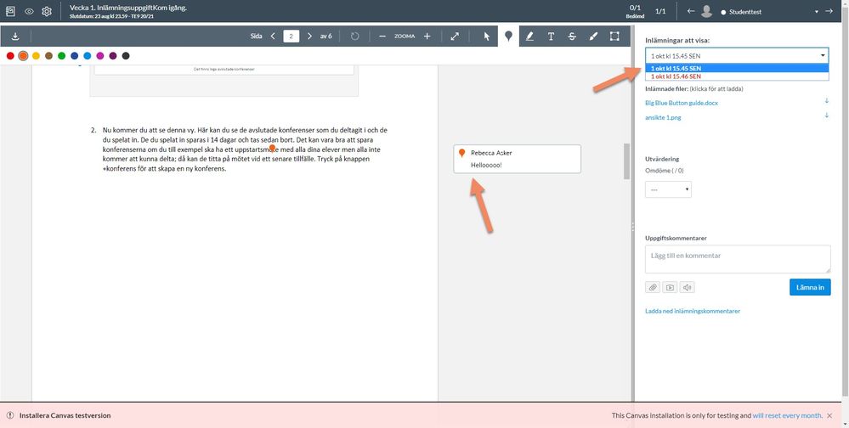Open ansikte 1.png submitted file
849x428 pixels.
pyautogui.click(x=663, y=117)
